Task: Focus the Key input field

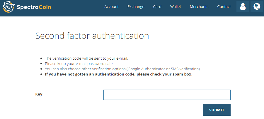Action: pos(167,95)
